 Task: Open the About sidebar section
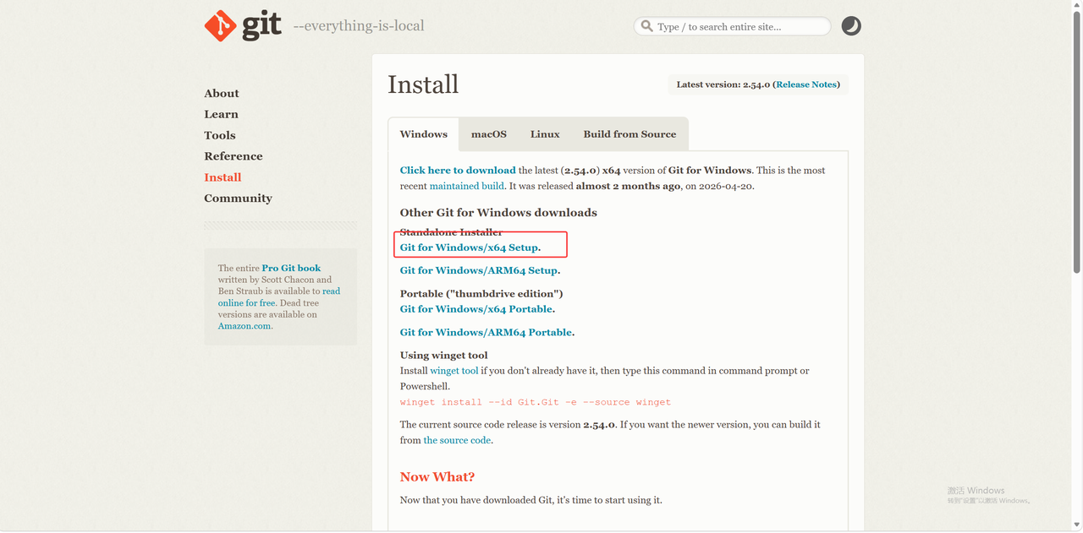(222, 94)
